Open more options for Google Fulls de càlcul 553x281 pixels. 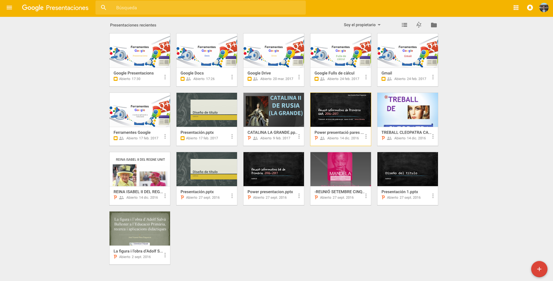tap(366, 77)
